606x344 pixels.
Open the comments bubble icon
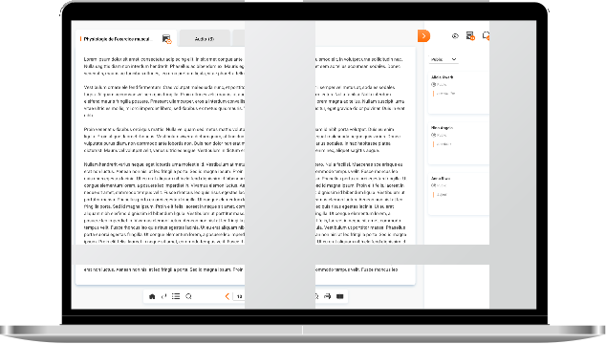coord(487,36)
